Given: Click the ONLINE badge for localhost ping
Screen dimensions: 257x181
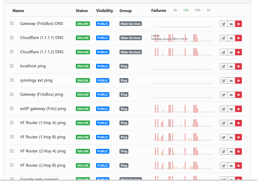Looking at the screenshot, I should tap(83, 66).
